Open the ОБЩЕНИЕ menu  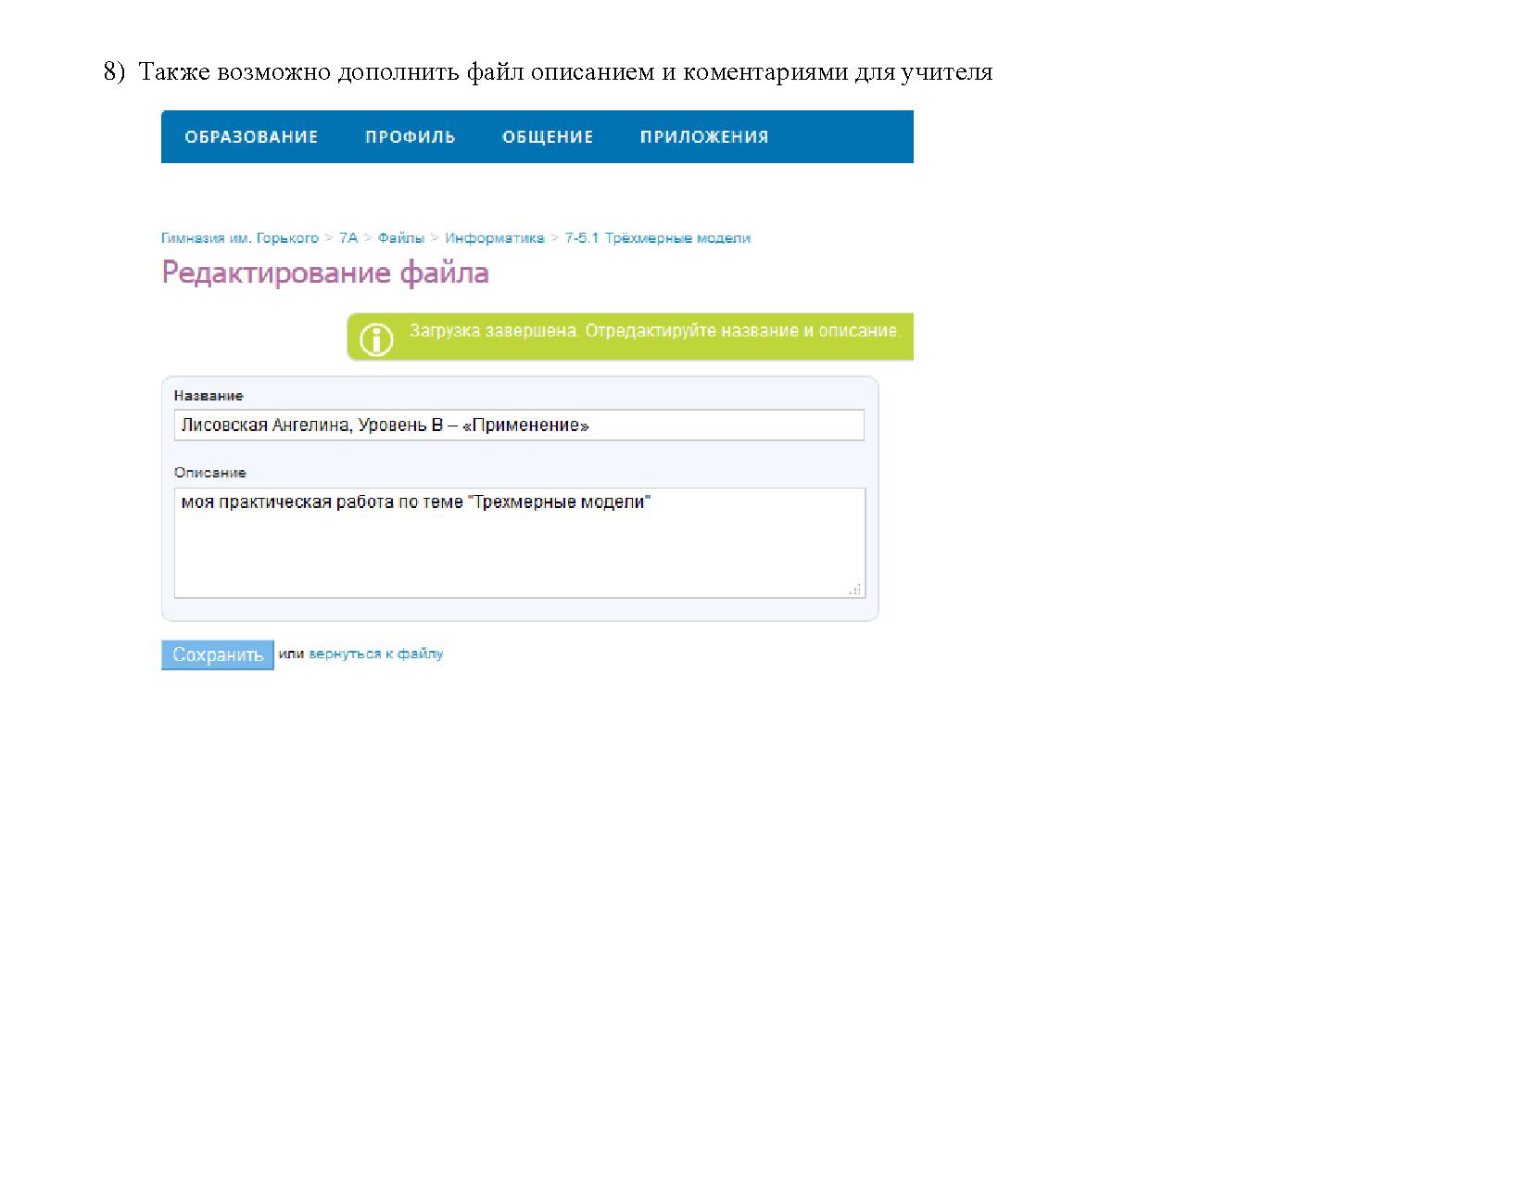(x=548, y=137)
